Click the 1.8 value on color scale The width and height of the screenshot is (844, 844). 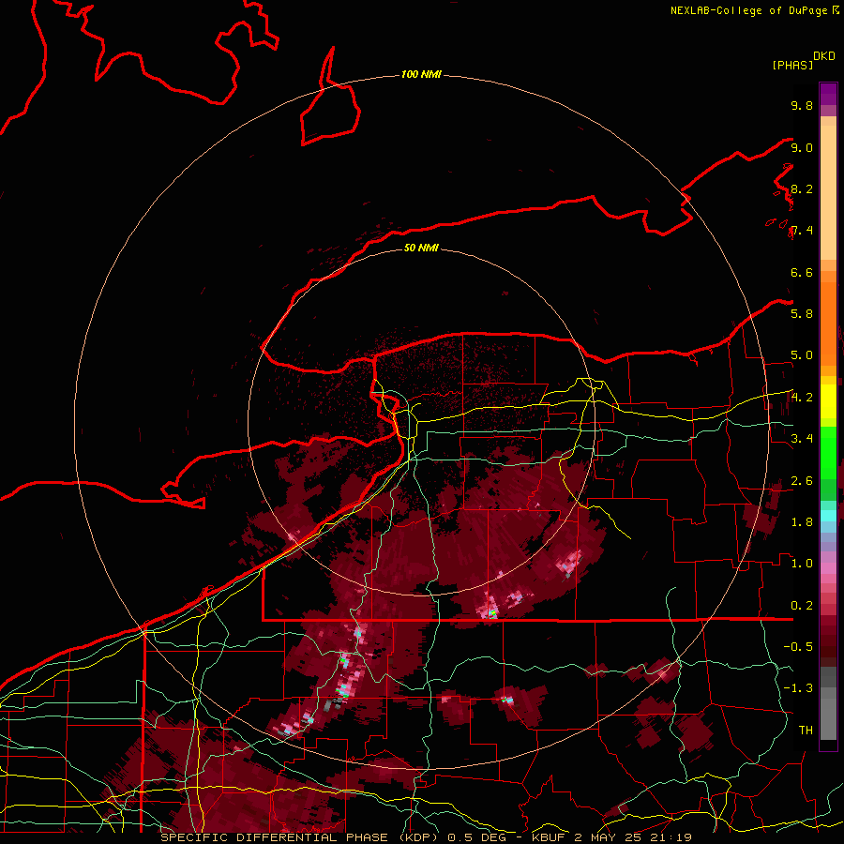(x=802, y=522)
